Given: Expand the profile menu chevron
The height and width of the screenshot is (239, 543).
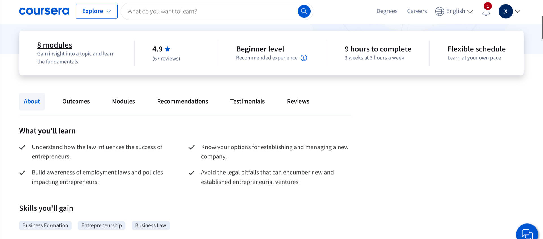Looking at the screenshot, I should tap(518, 11).
